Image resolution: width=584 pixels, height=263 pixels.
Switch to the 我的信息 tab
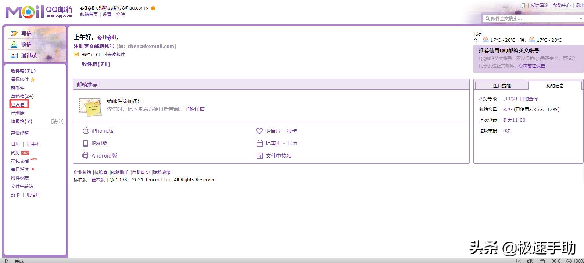pyautogui.click(x=555, y=85)
